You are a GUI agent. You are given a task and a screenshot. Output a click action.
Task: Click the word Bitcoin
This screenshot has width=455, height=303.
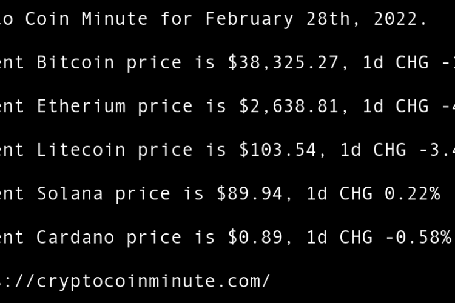tap(75, 62)
